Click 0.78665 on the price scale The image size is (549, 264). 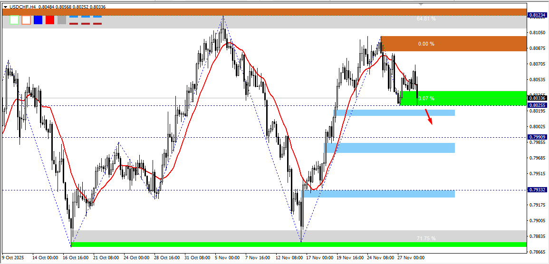[x=537, y=252]
